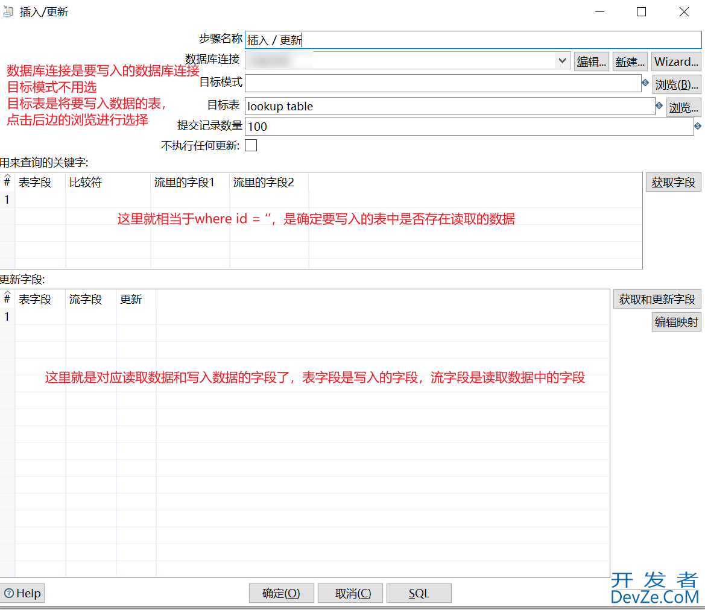Click the 插入/更新 window title icon
The image size is (705, 610).
[x=8, y=11]
